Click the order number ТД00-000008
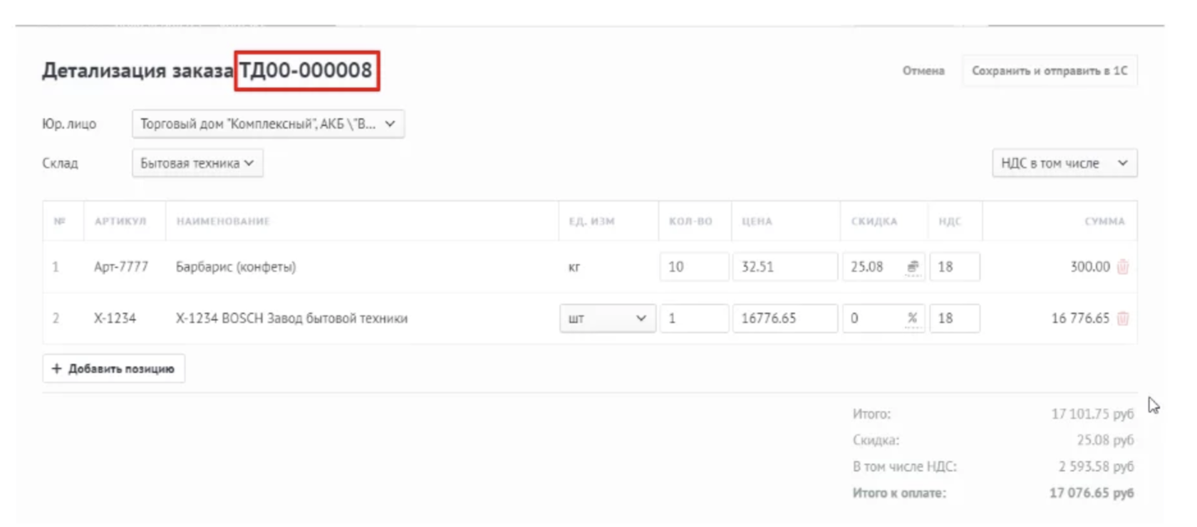The height and width of the screenshot is (527, 1197). (306, 71)
